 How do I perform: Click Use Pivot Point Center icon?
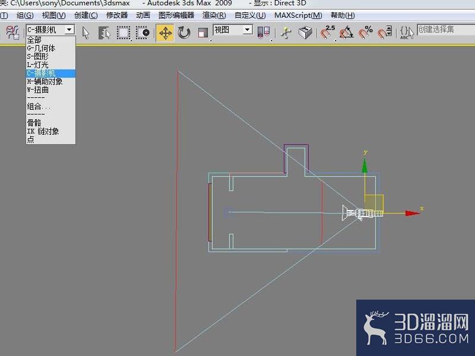(263, 33)
